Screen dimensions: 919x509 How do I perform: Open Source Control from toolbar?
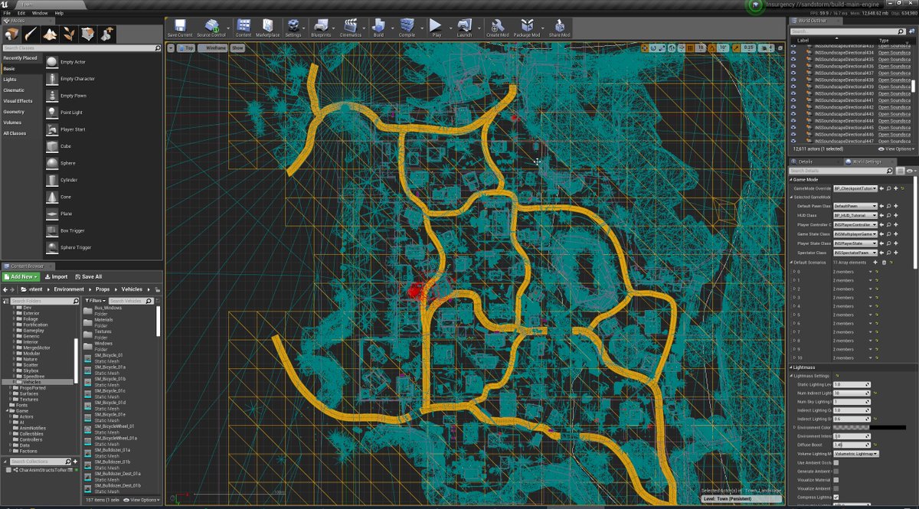click(211, 28)
